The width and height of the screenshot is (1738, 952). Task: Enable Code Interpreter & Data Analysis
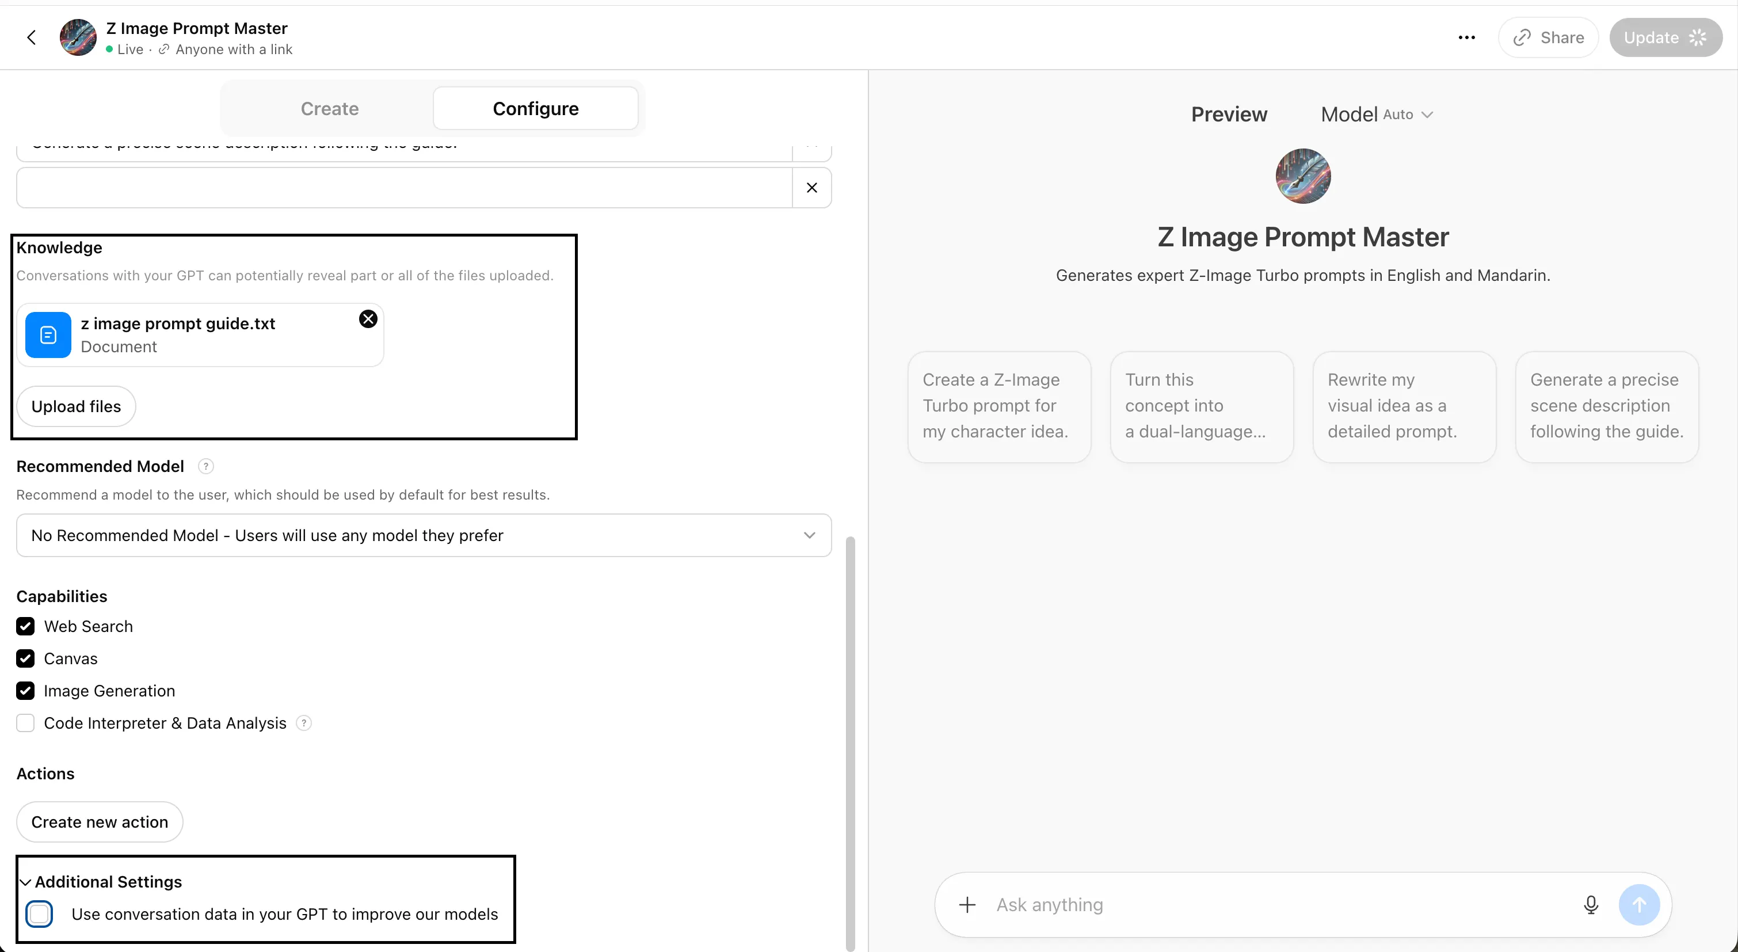(x=26, y=723)
